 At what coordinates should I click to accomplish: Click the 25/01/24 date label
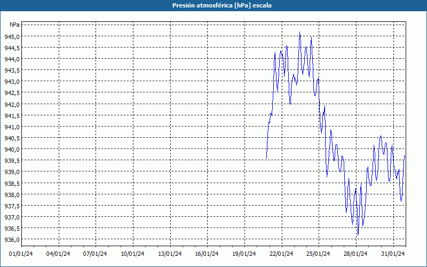tap(318, 254)
